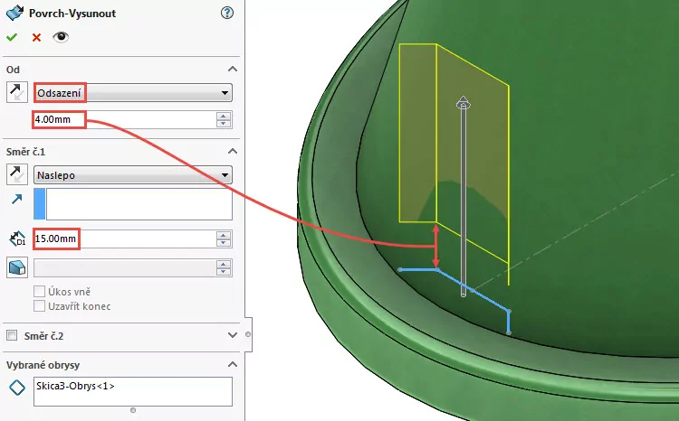Toggle detailed preview eye icon
The height and width of the screenshot is (421, 679).
coord(61,37)
